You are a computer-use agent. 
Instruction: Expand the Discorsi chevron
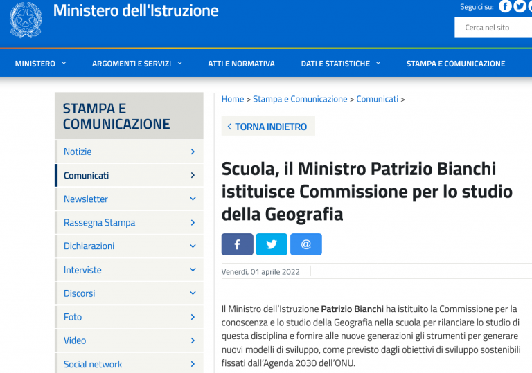pos(193,293)
